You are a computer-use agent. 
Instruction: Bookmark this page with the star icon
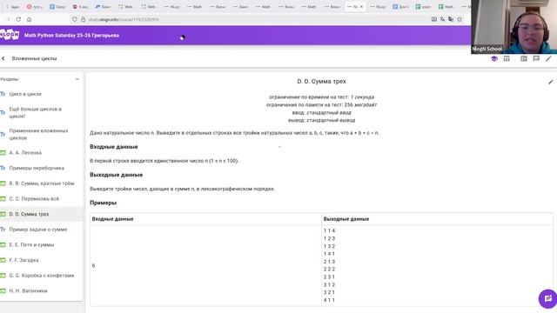(460, 19)
